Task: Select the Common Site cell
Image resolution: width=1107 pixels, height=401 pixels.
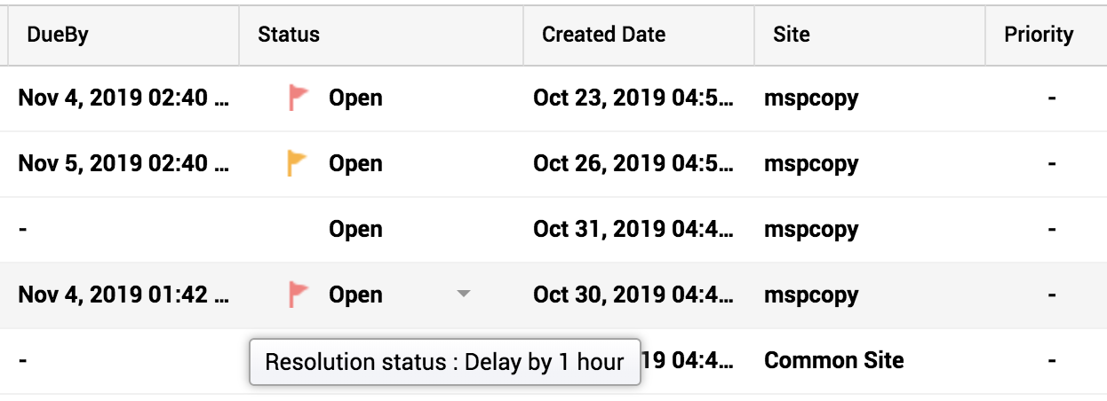Action: (x=833, y=360)
